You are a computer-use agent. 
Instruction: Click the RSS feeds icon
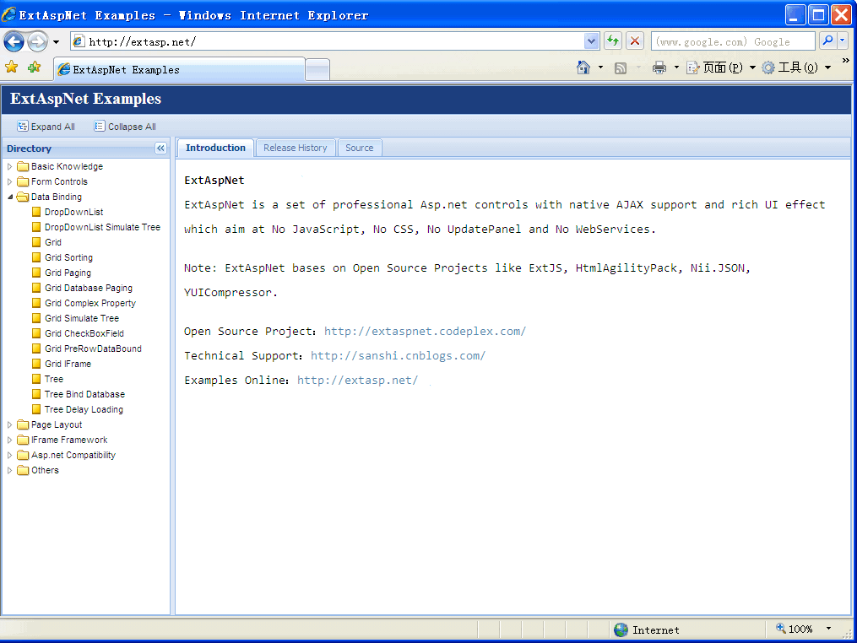[621, 68]
